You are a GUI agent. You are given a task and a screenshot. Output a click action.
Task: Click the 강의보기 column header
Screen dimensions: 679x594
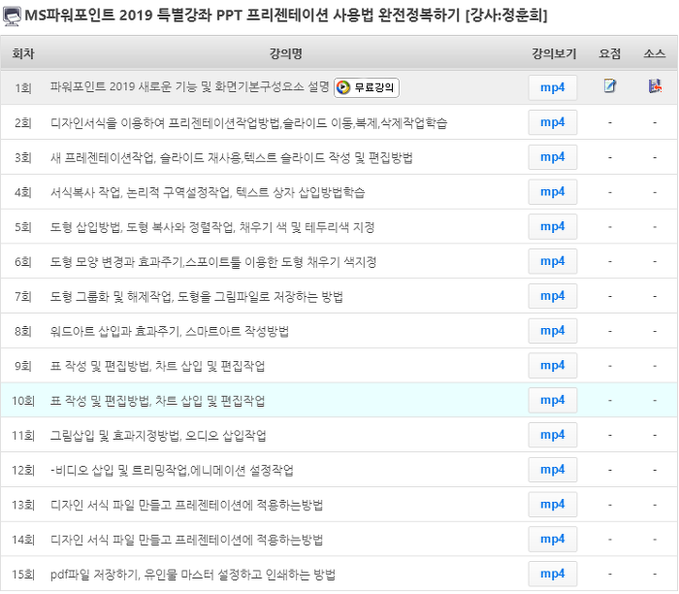point(554,53)
